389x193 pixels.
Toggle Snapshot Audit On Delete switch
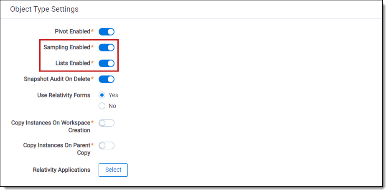pyautogui.click(x=107, y=79)
